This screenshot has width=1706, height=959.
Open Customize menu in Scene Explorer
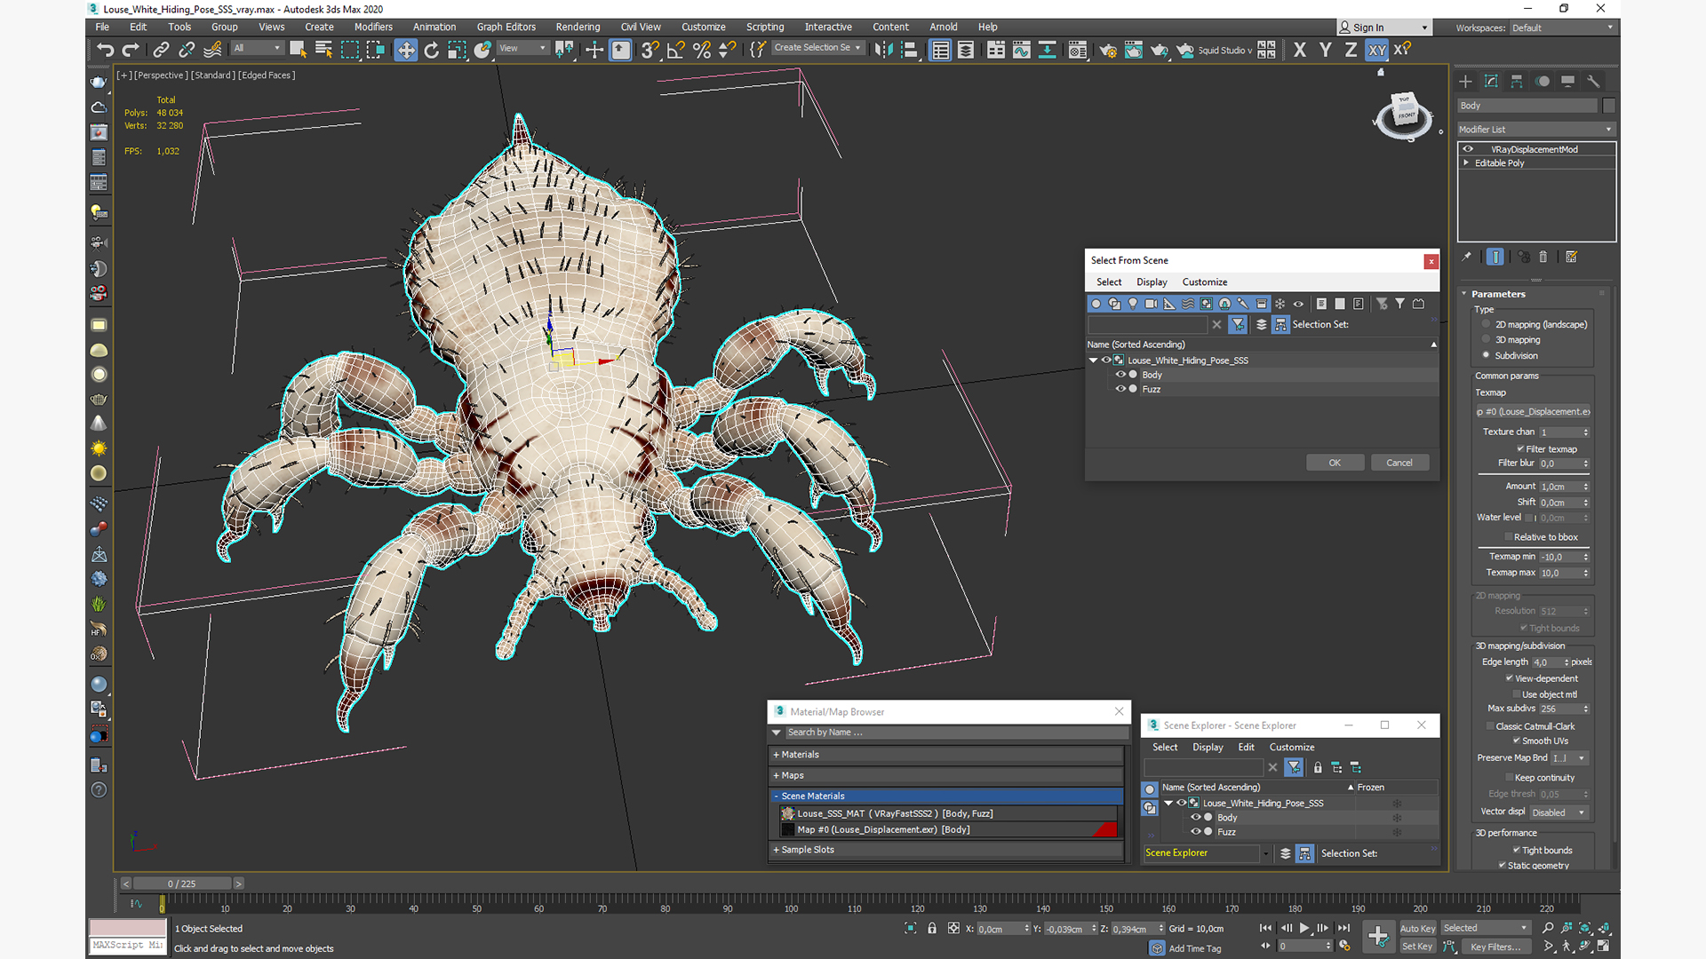click(x=1292, y=747)
